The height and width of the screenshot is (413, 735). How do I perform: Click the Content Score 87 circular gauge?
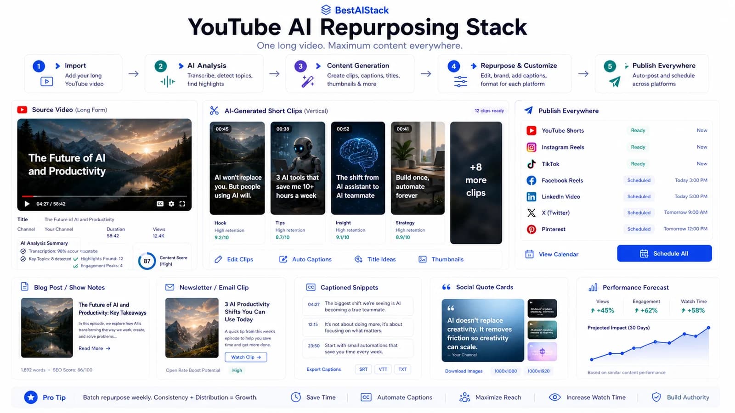coord(147,261)
